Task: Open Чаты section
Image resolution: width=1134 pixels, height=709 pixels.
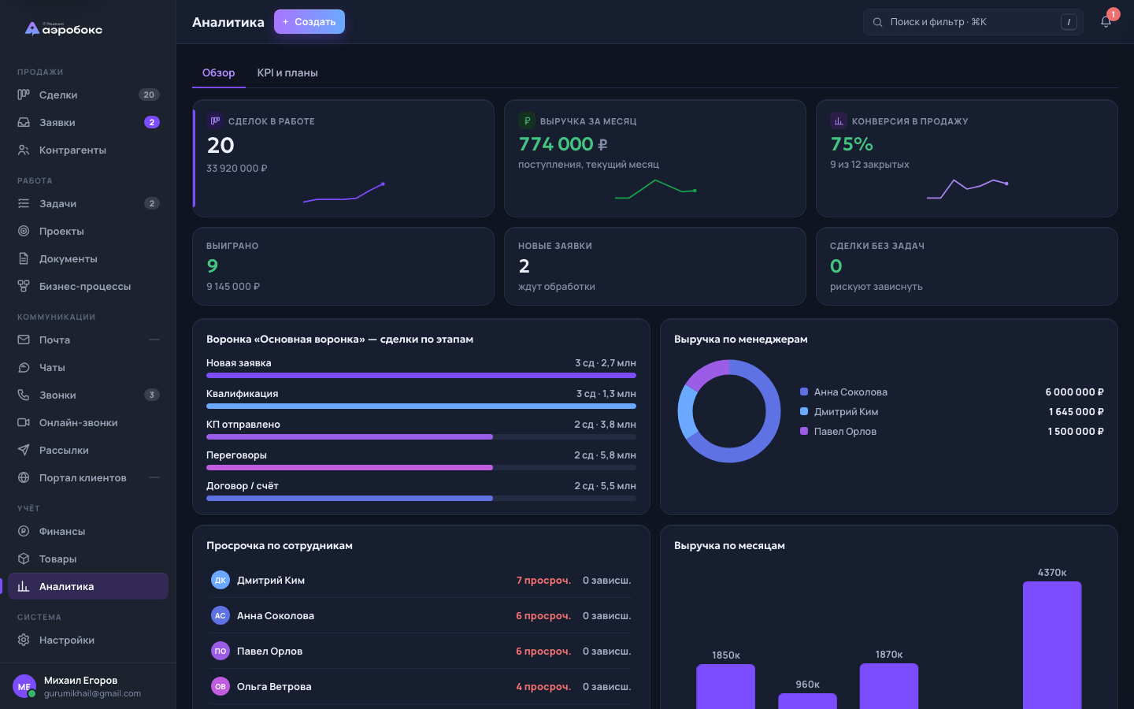Action: click(88, 367)
